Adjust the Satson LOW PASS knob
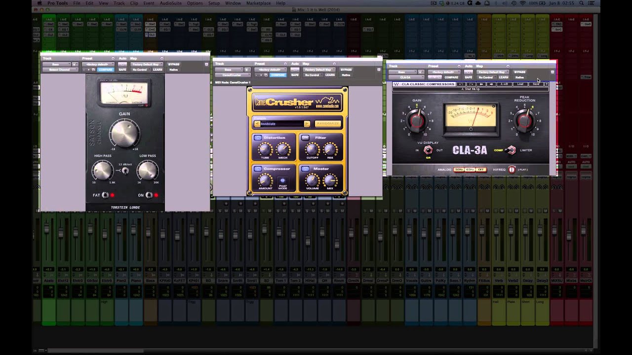This screenshot has height=355, width=632. (x=147, y=171)
